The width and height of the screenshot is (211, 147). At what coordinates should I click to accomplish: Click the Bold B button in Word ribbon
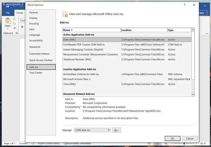22,27
